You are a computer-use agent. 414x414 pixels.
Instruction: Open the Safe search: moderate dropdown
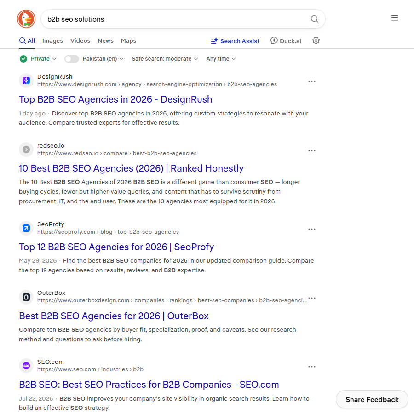tap(165, 58)
